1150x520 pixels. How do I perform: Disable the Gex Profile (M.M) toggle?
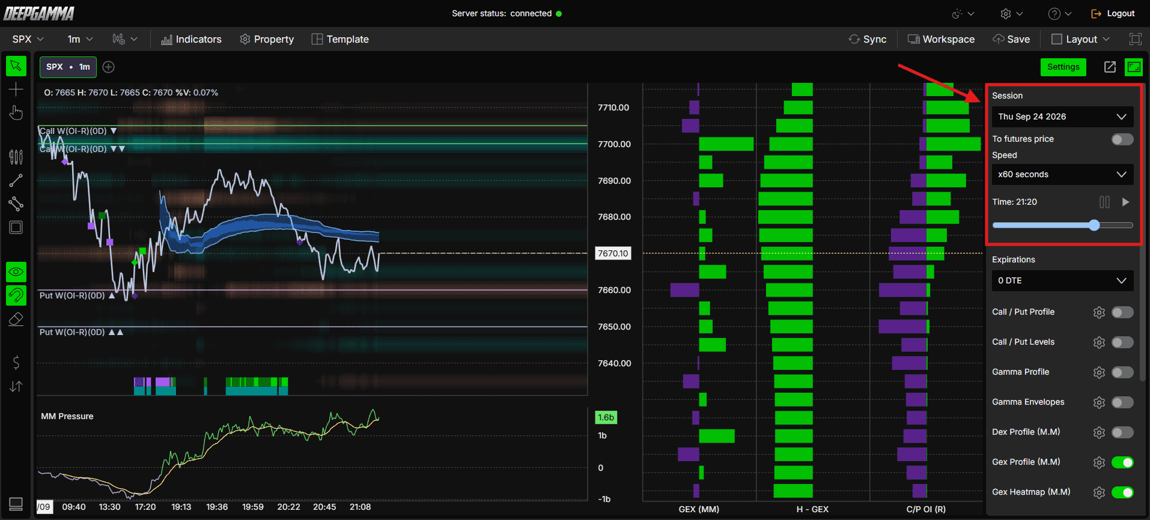1122,462
